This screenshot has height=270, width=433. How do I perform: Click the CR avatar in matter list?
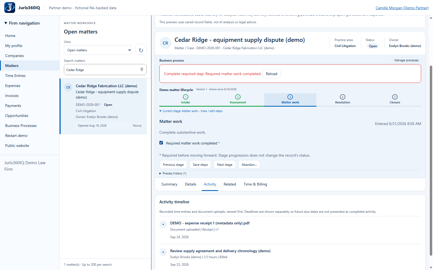pos(68,87)
